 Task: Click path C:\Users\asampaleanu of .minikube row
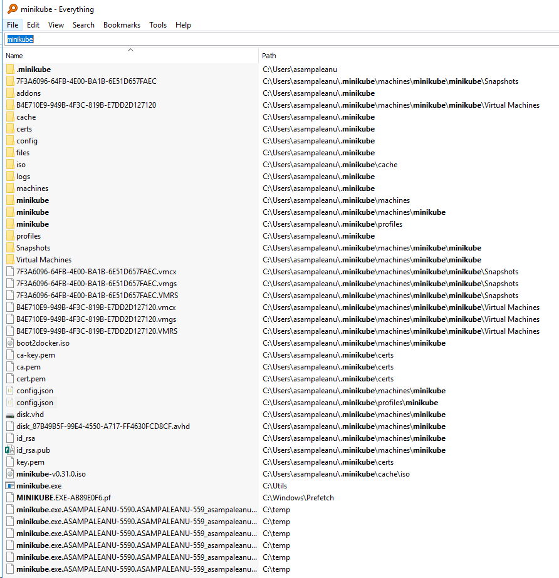[300, 70]
